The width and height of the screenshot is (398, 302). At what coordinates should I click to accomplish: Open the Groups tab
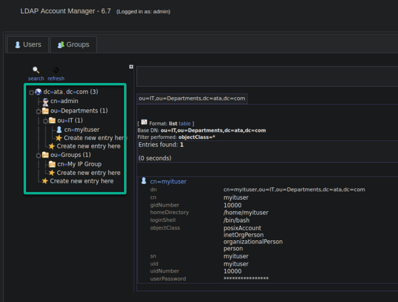(73, 45)
